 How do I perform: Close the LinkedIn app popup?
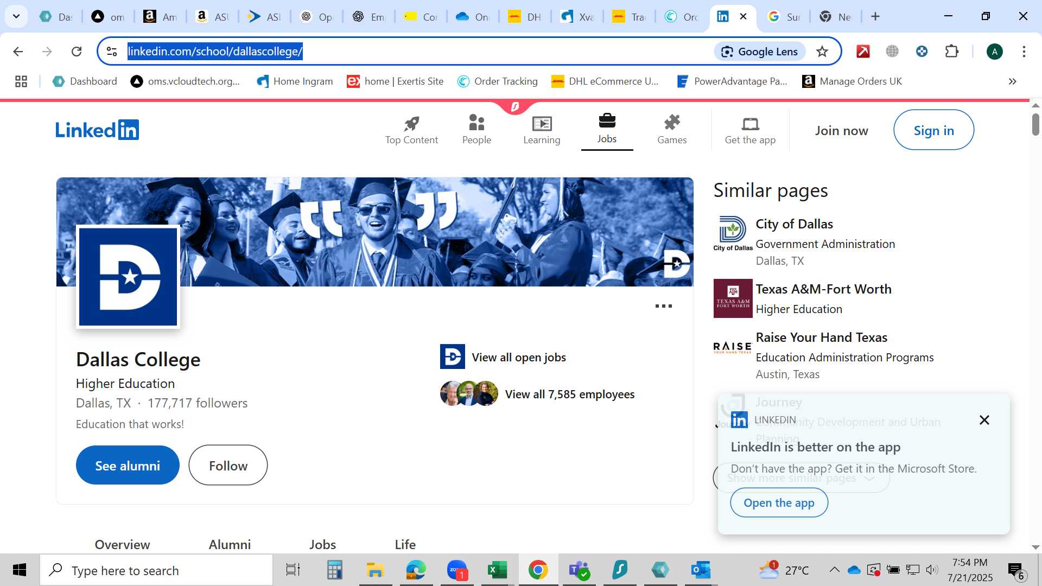pyautogui.click(x=984, y=420)
